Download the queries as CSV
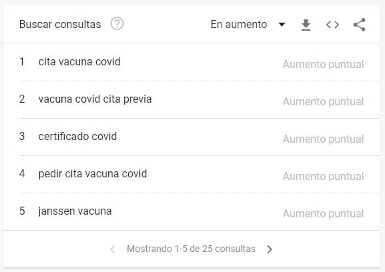385x272 pixels. click(306, 25)
